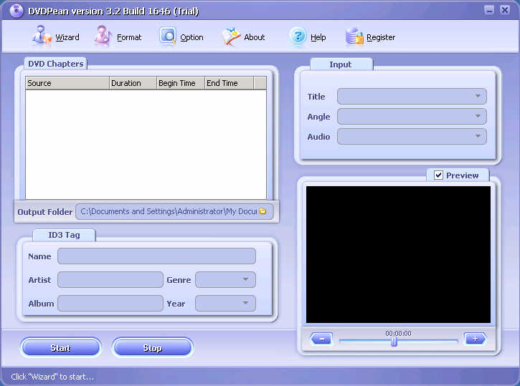Open the Wizard toolbar icon
The height and width of the screenshot is (386, 520).
pyautogui.click(x=41, y=35)
